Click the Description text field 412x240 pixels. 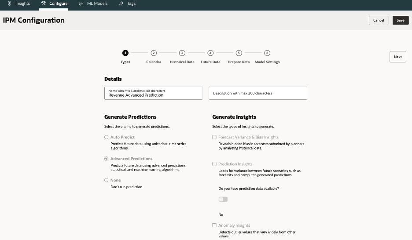[257, 93]
